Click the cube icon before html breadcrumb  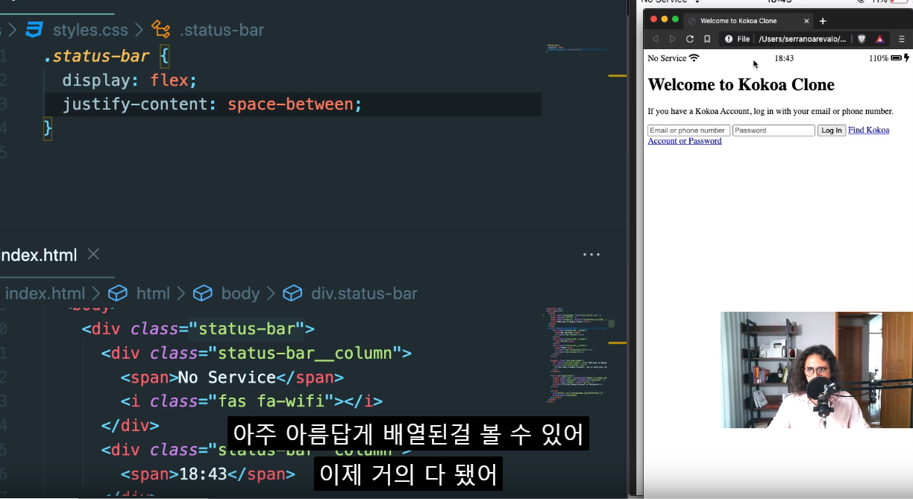tap(118, 293)
